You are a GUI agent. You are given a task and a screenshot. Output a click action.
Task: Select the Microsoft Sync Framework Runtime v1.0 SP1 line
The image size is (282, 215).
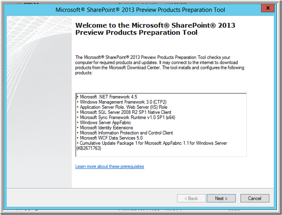click(x=126, y=118)
